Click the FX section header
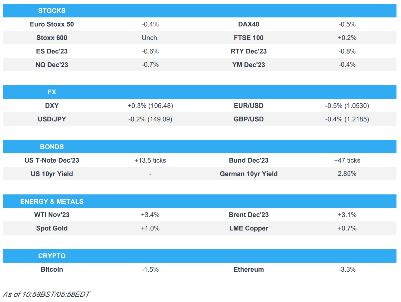The height and width of the screenshot is (302, 401). point(52,92)
